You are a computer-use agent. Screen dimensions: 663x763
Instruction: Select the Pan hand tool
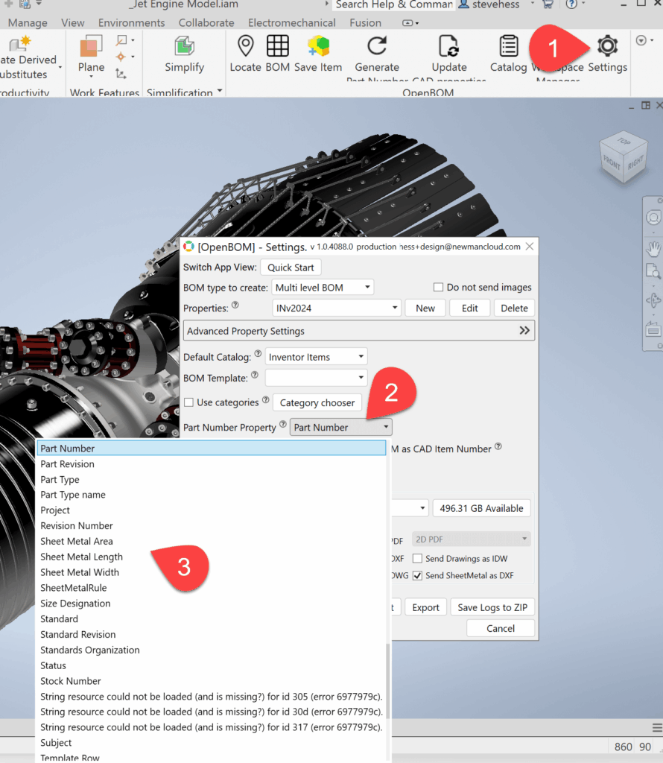(653, 248)
